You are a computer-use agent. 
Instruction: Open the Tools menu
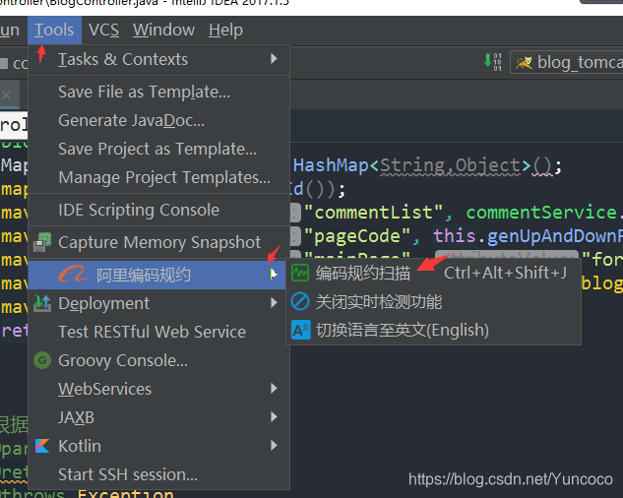[54, 31]
